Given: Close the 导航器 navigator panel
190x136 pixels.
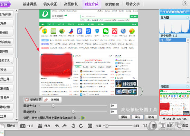Looking at the screenshot, I should (x=188, y=86).
